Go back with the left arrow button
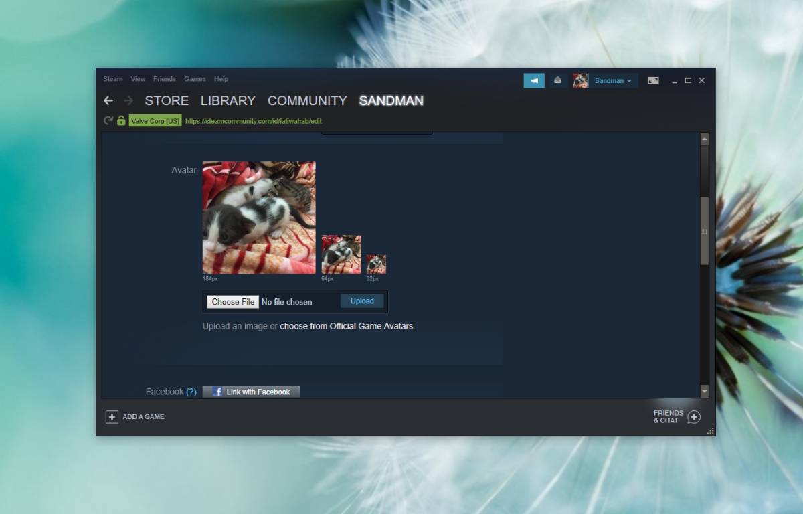The width and height of the screenshot is (803, 514). click(108, 101)
